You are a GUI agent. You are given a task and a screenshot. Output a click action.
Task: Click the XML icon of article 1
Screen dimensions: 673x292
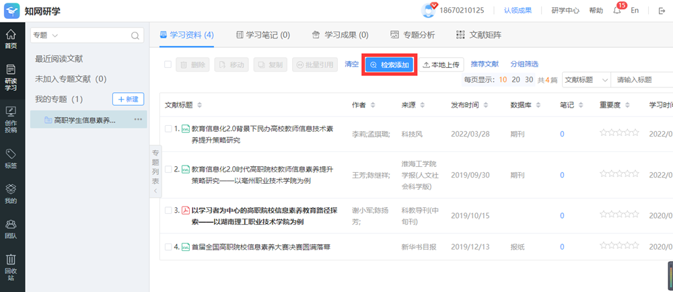tap(186, 129)
